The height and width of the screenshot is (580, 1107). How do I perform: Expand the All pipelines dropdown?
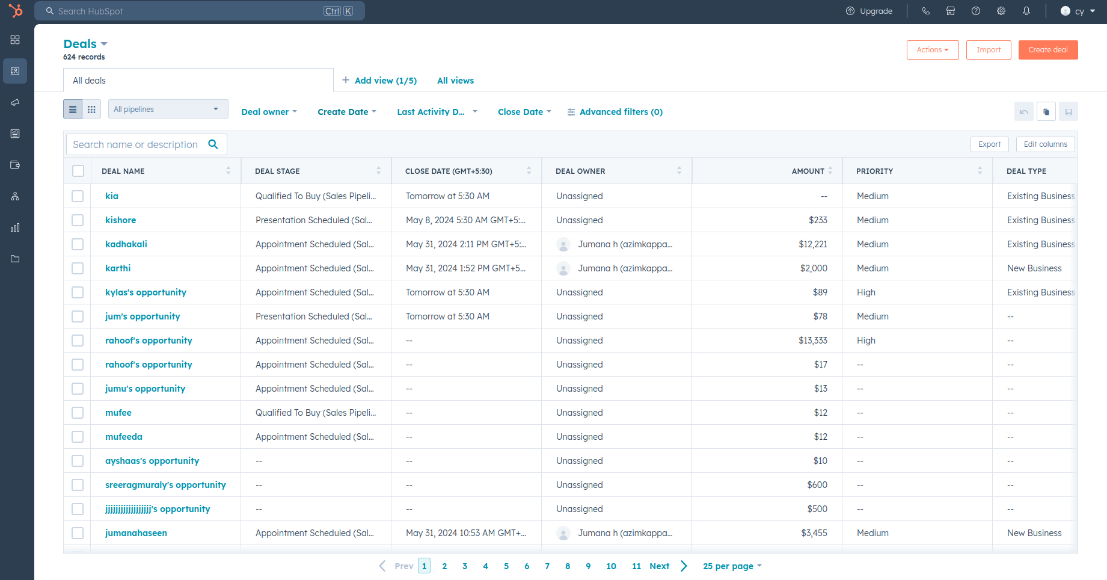[x=168, y=110]
